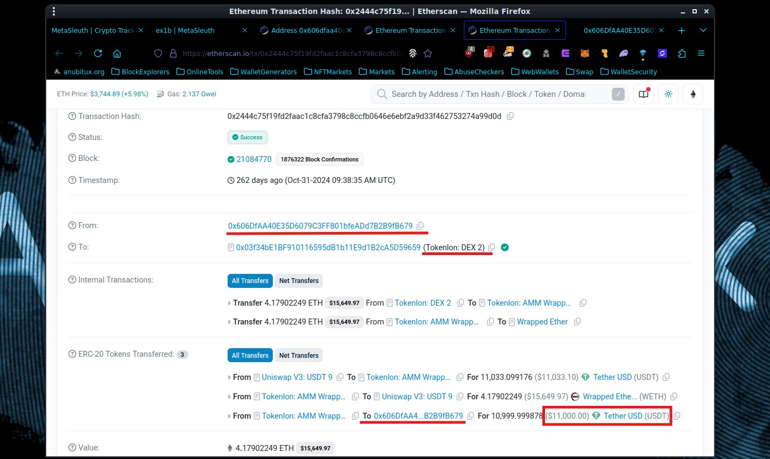Click the 1876322 Block Confirmations badge
The height and width of the screenshot is (459, 770).
point(320,159)
